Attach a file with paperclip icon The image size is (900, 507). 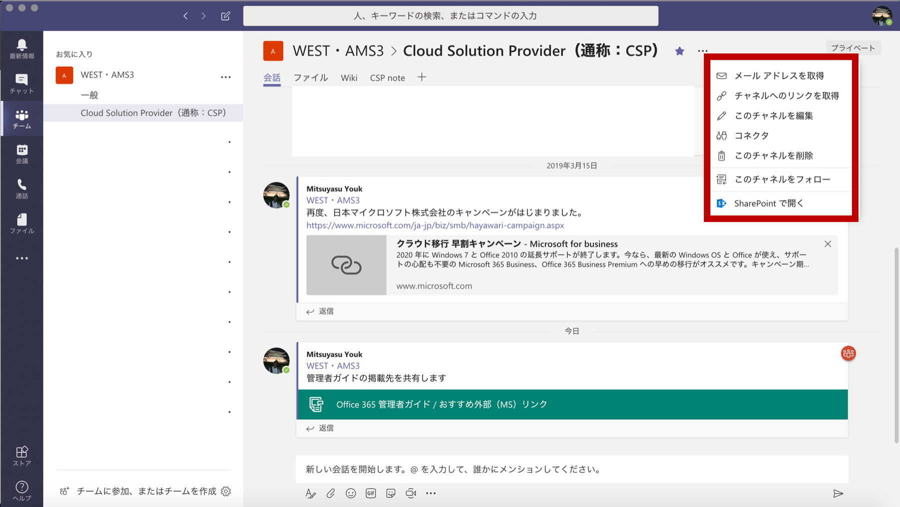click(331, 493)
